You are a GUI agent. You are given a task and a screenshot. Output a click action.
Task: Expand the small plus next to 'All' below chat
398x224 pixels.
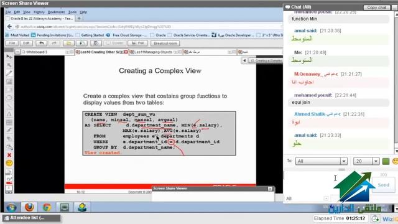(x=326, y=198)
